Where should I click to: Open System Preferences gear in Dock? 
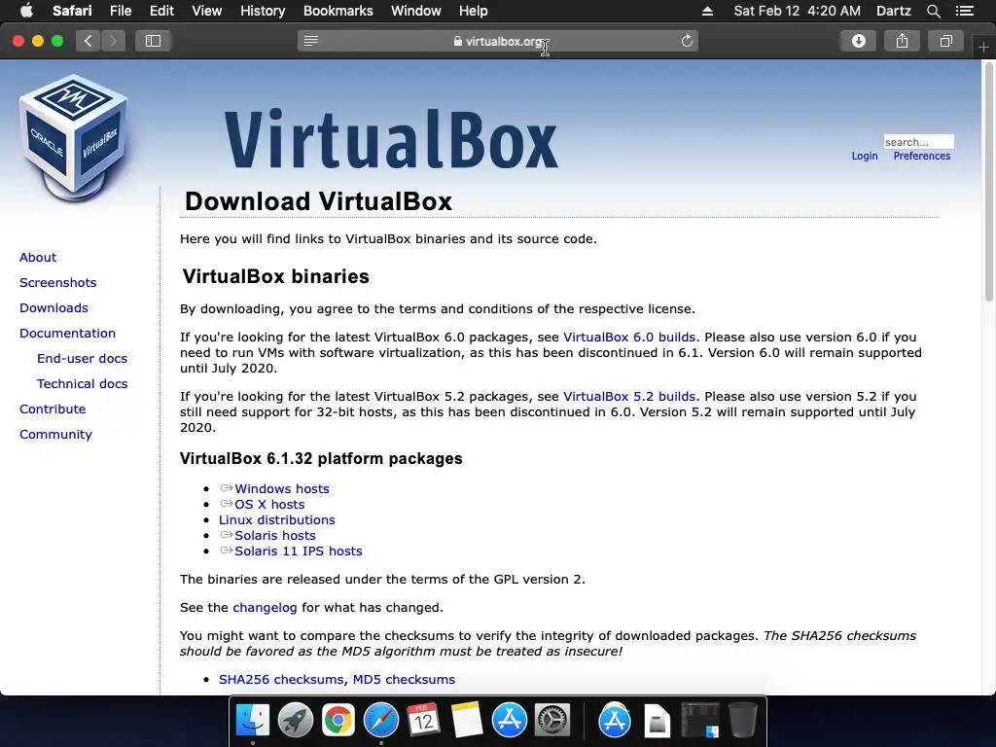coord(552,721)
